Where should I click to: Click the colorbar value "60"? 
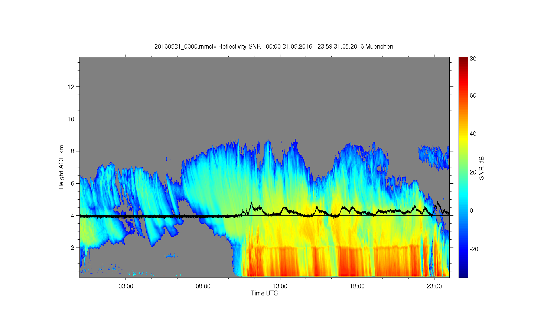pos(473,95)
